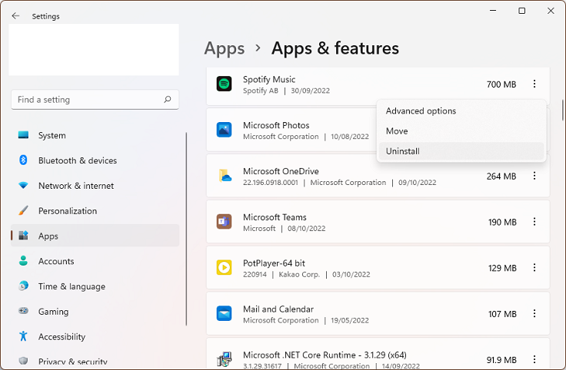Minimize the Settings window

pyautogui.click(x=493, y=11)
